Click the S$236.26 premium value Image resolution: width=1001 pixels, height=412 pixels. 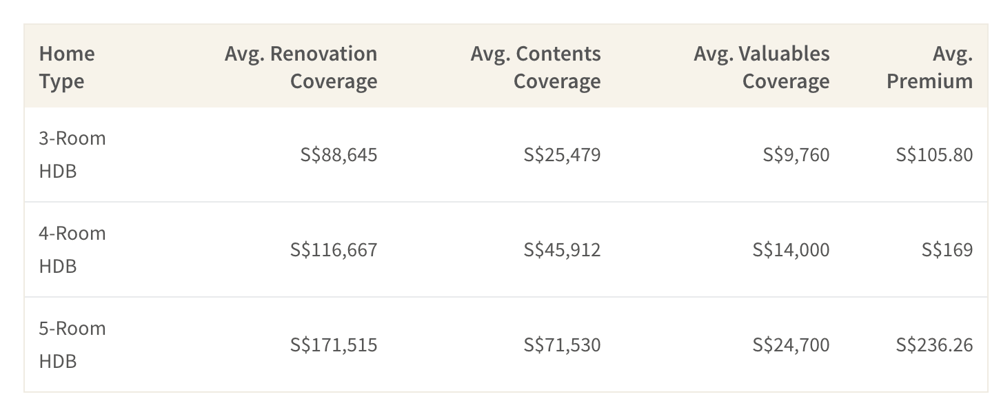coord(934,344)
